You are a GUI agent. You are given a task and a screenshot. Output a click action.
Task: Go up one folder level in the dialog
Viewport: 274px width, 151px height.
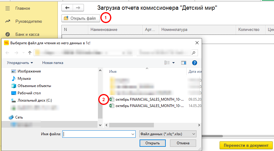30,52
